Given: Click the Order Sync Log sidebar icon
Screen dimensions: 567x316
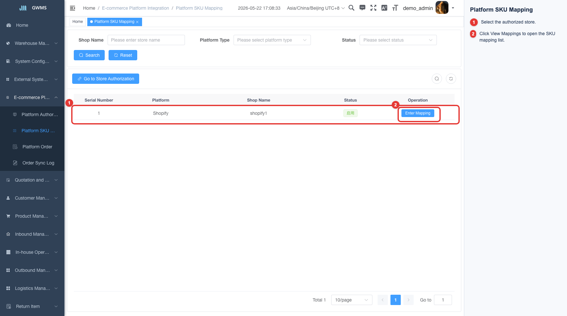Looking at the screenshot, I should pyautogui.click(x=15, y=163).
